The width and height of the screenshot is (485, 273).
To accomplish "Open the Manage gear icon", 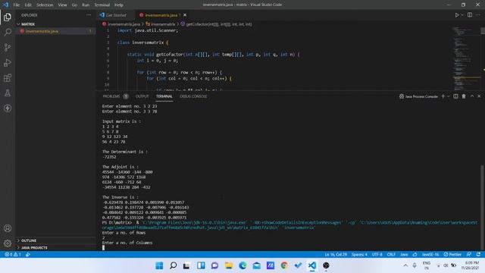I will click(x=8, y=243).
